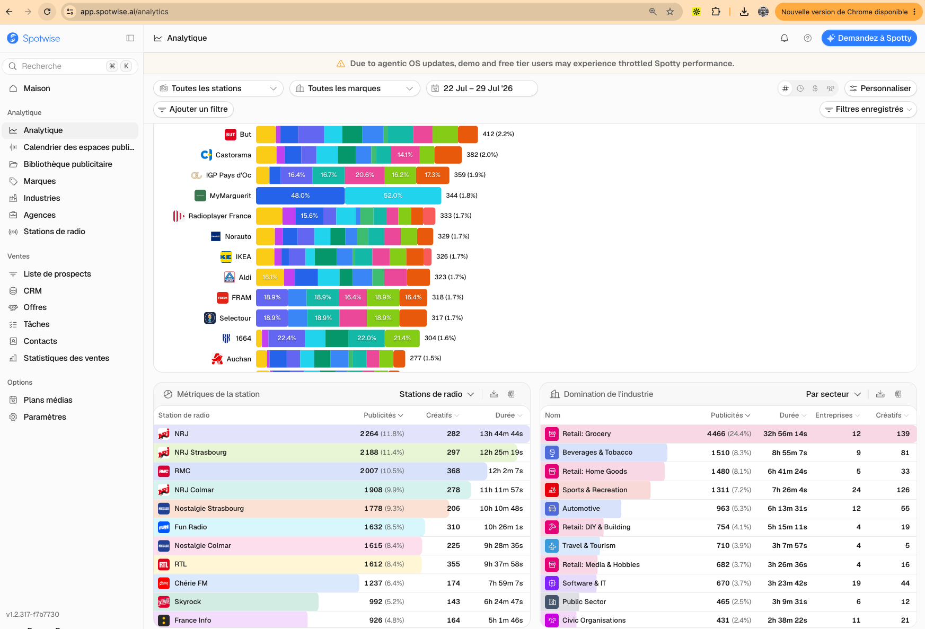This screenshot has height=629, width=925.
Task: Click the Software & IT sector icon
Action: click(552, 583)
